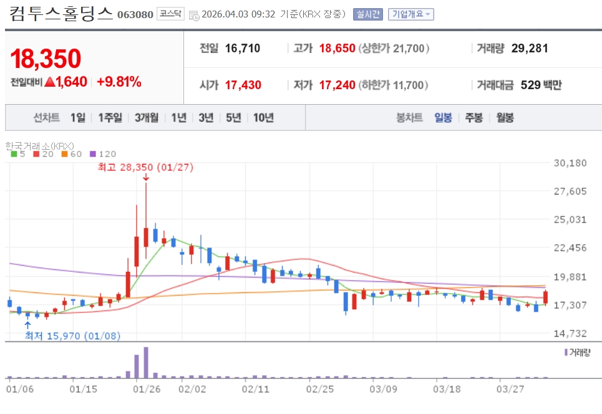Open the 기업개요 dropdown
602x414 pixels.
point(411,14)
